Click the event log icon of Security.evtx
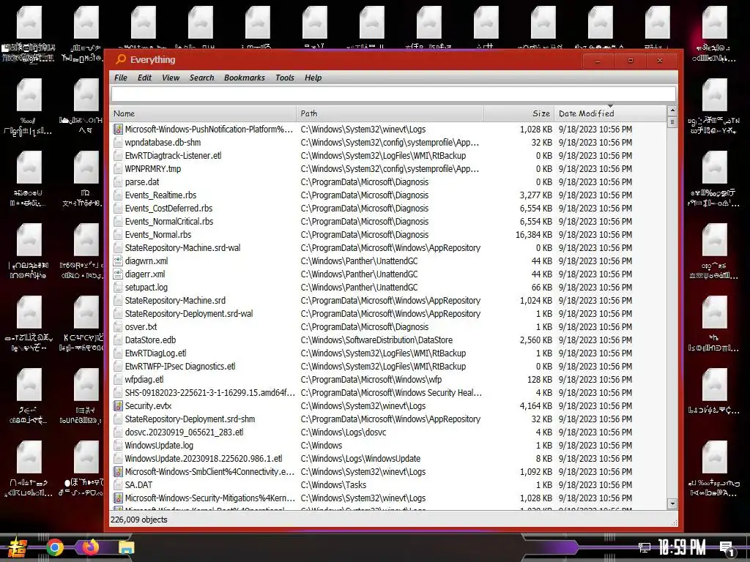 tap(118, 405)
